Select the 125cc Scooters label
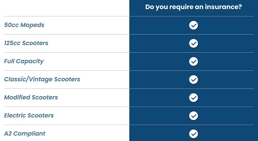 pos(26,43)
